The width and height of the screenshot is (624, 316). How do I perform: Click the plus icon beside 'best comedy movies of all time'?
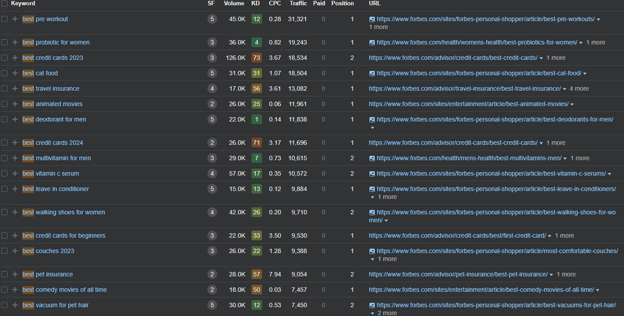pyautogui.click(x=15, y=289)
